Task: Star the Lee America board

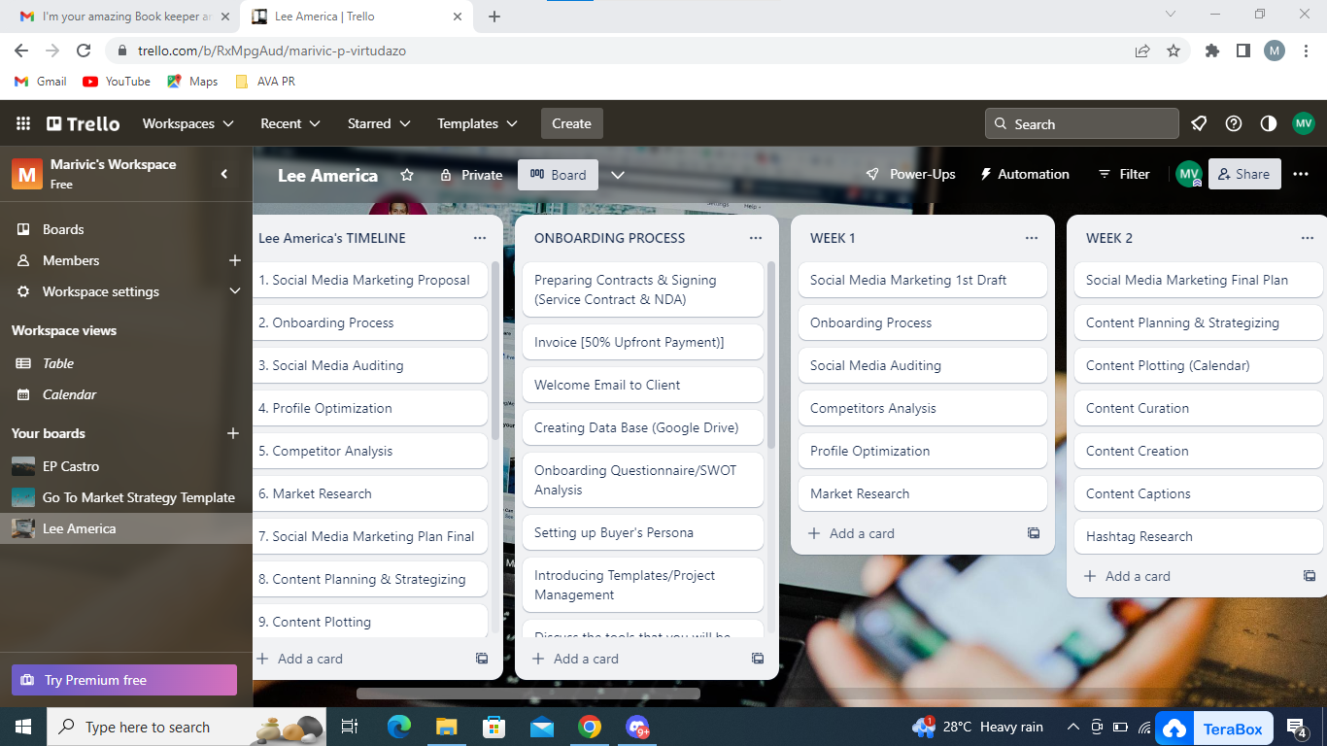Action: [x=407, y=175]
